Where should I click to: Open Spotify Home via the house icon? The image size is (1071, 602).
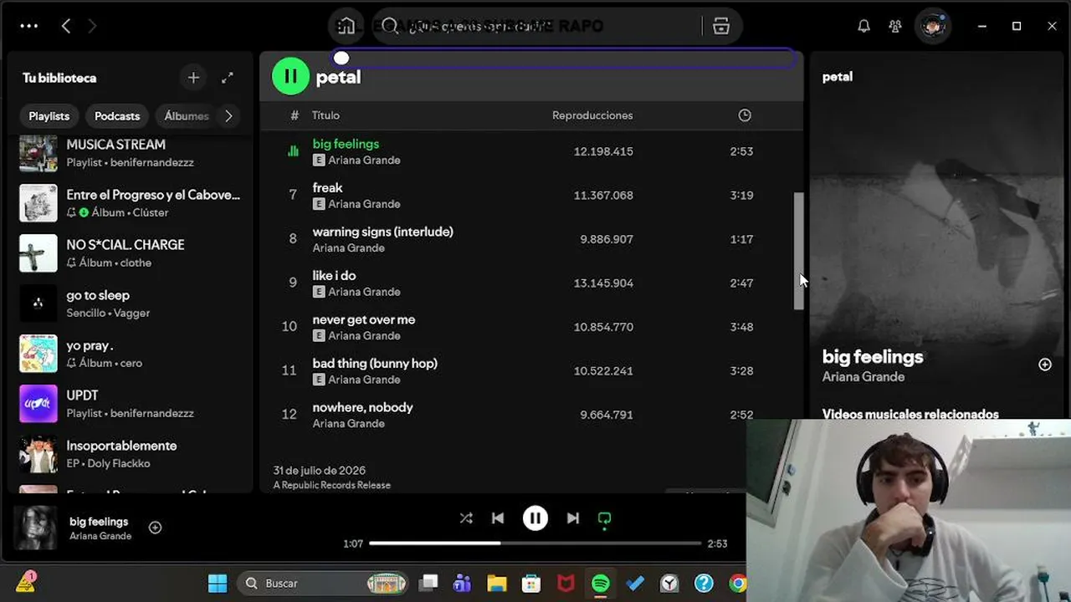tap(346, 26)
